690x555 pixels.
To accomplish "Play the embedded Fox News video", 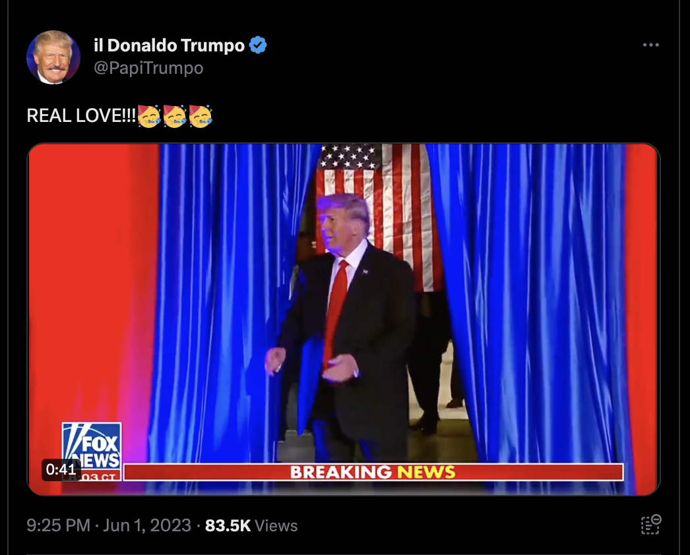I will click(x=343, y=319).
